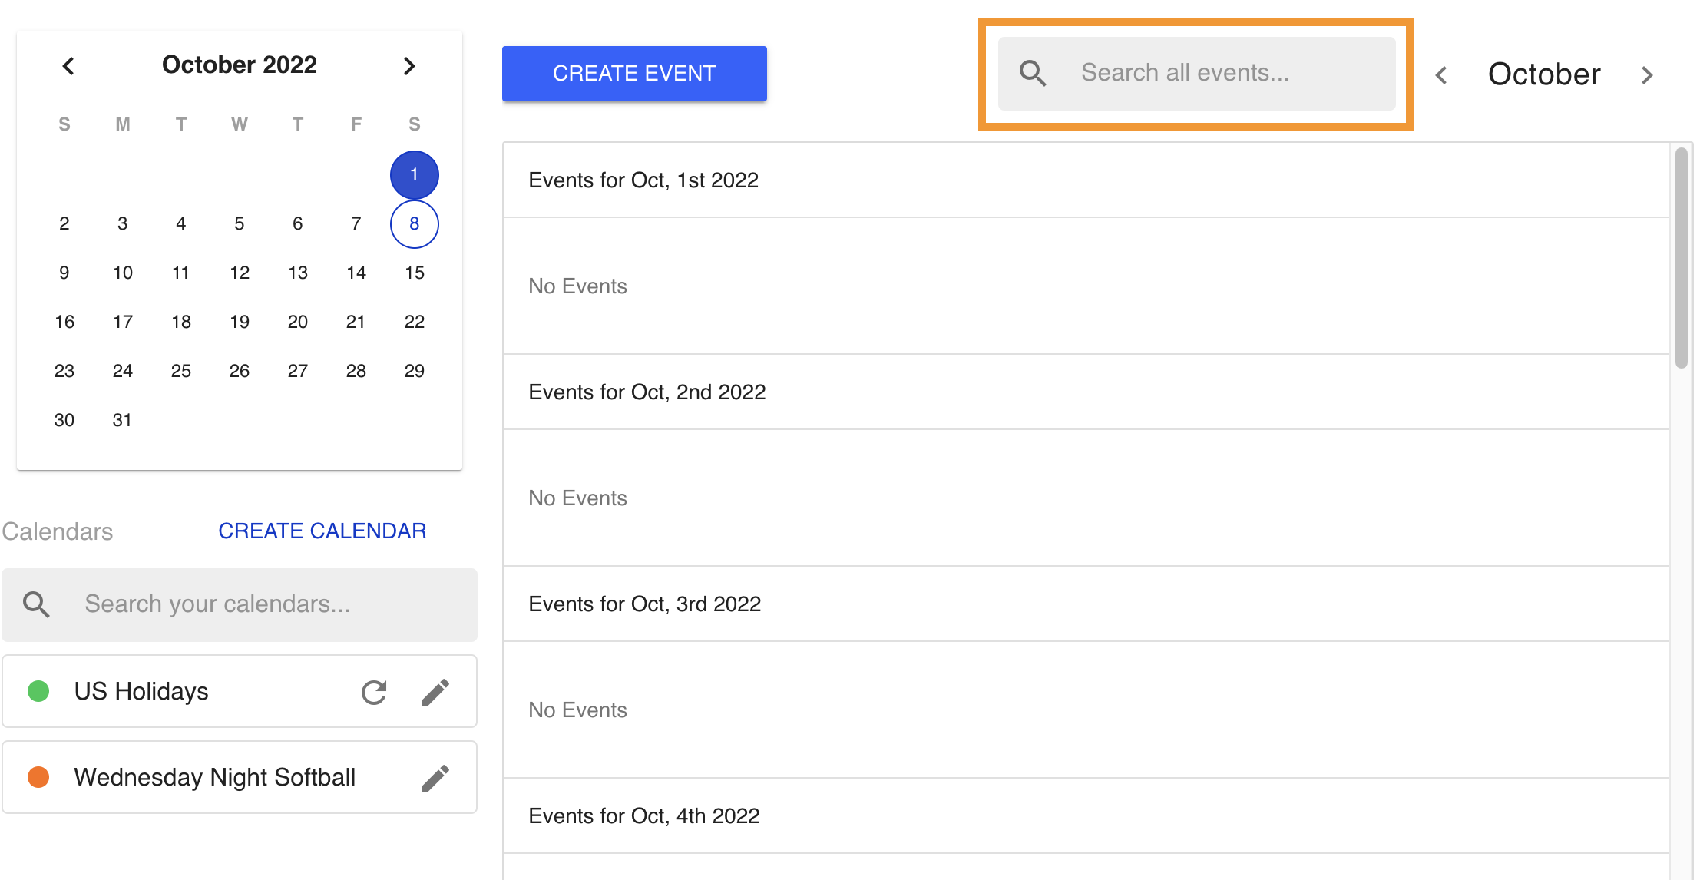1700x880 pixels.
Task: Focus the Search your calendars field
Action: tap(240, 604)
